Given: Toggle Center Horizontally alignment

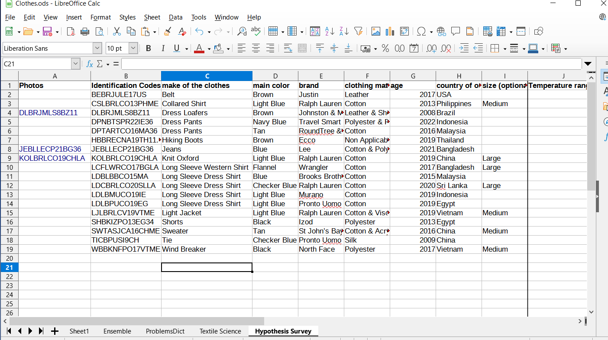Looking at the screenshot, I should (256, 48).
